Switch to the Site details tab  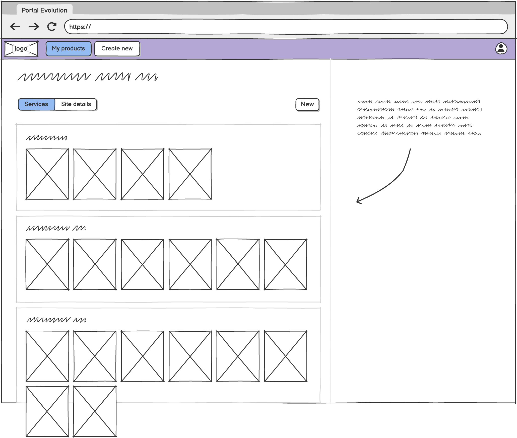pyautogui.click(x=76, y=104)
